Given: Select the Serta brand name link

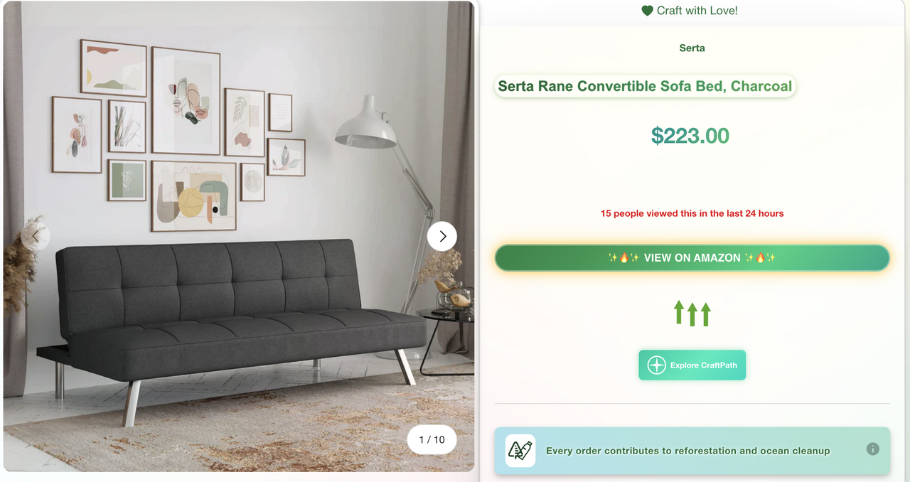Looking at the screenshot, I should tap(692, 48).
